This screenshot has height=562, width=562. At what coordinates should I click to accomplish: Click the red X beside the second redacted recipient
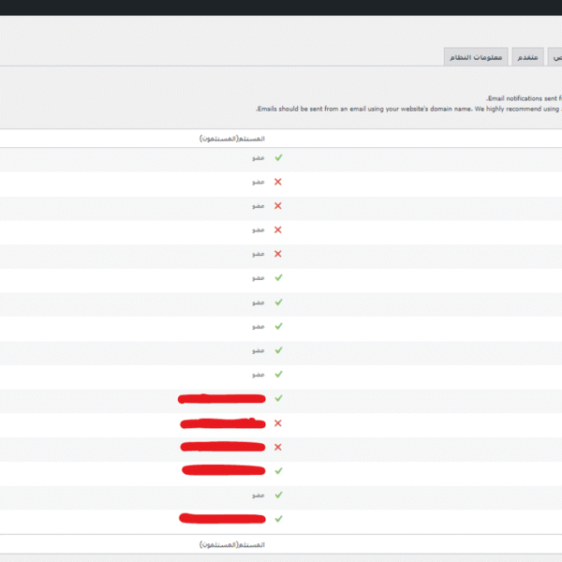click(278, 423)
